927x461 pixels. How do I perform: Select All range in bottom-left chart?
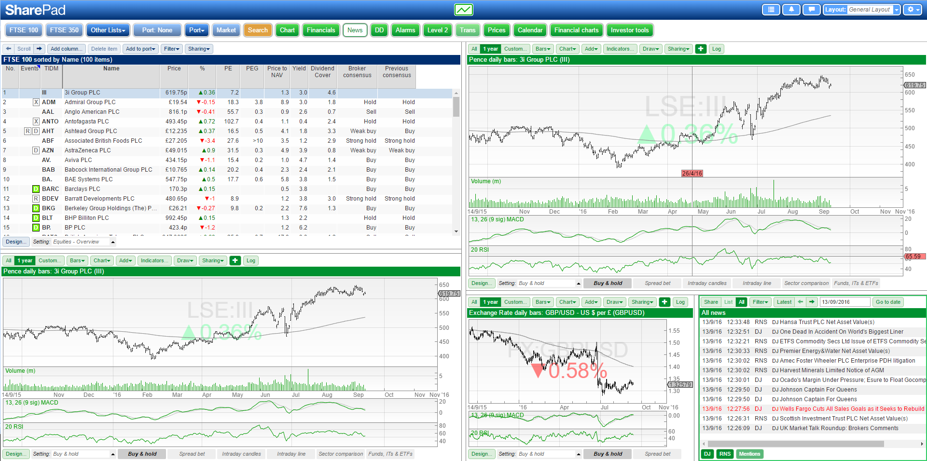coord(9,260)
